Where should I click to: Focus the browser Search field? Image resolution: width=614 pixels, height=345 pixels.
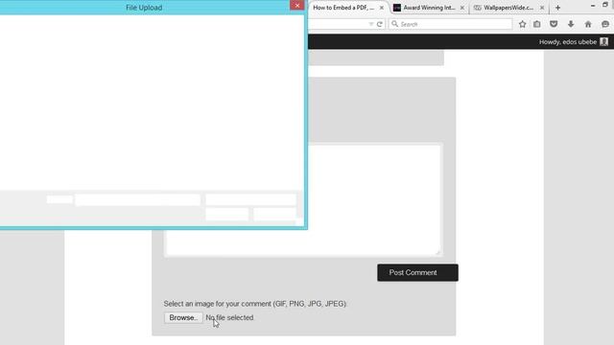pos(450,24)
